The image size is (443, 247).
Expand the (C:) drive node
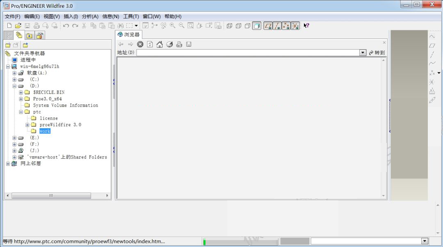pos(14,79)
